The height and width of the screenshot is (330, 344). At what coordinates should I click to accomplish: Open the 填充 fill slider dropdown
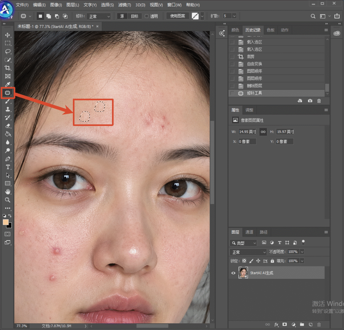coord(302,261)
